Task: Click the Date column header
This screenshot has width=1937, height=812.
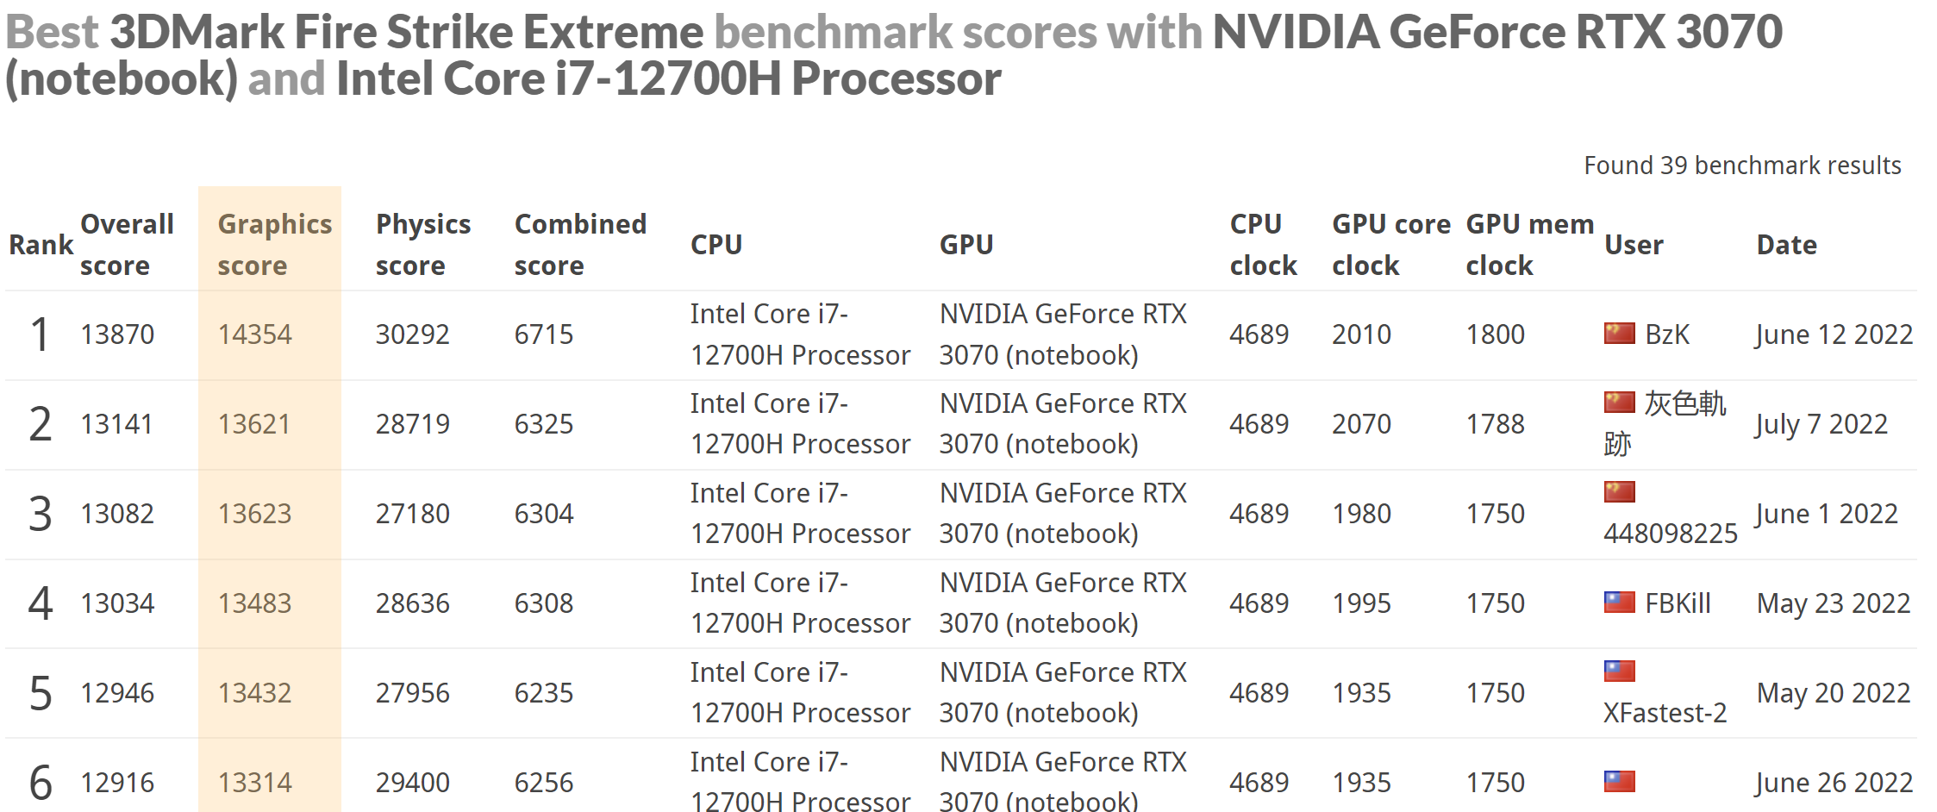Action: click(1786, 245)
